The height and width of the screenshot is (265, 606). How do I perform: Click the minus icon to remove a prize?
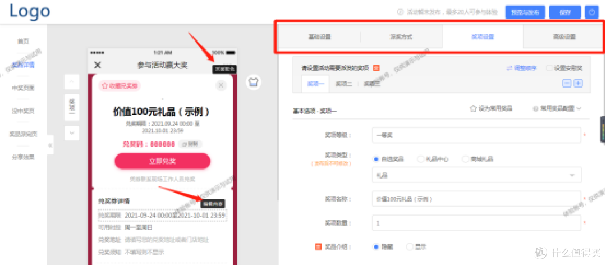567,83
